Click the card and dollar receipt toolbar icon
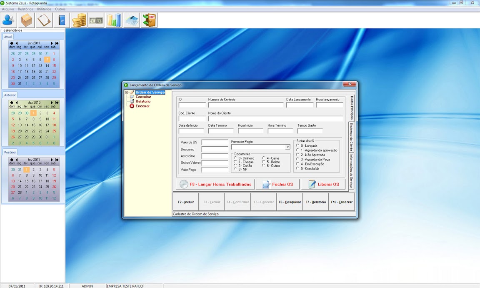The image size is (480, 288). point(132,20)
